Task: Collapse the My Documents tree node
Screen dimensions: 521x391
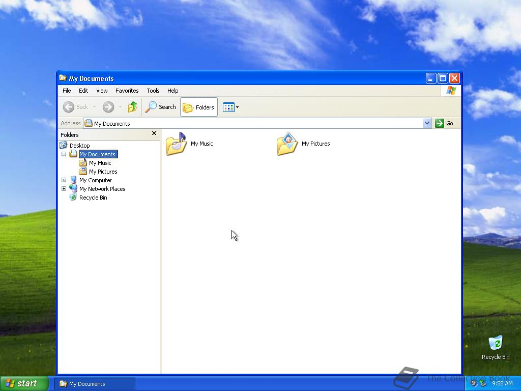Action: tap(64, 154)
